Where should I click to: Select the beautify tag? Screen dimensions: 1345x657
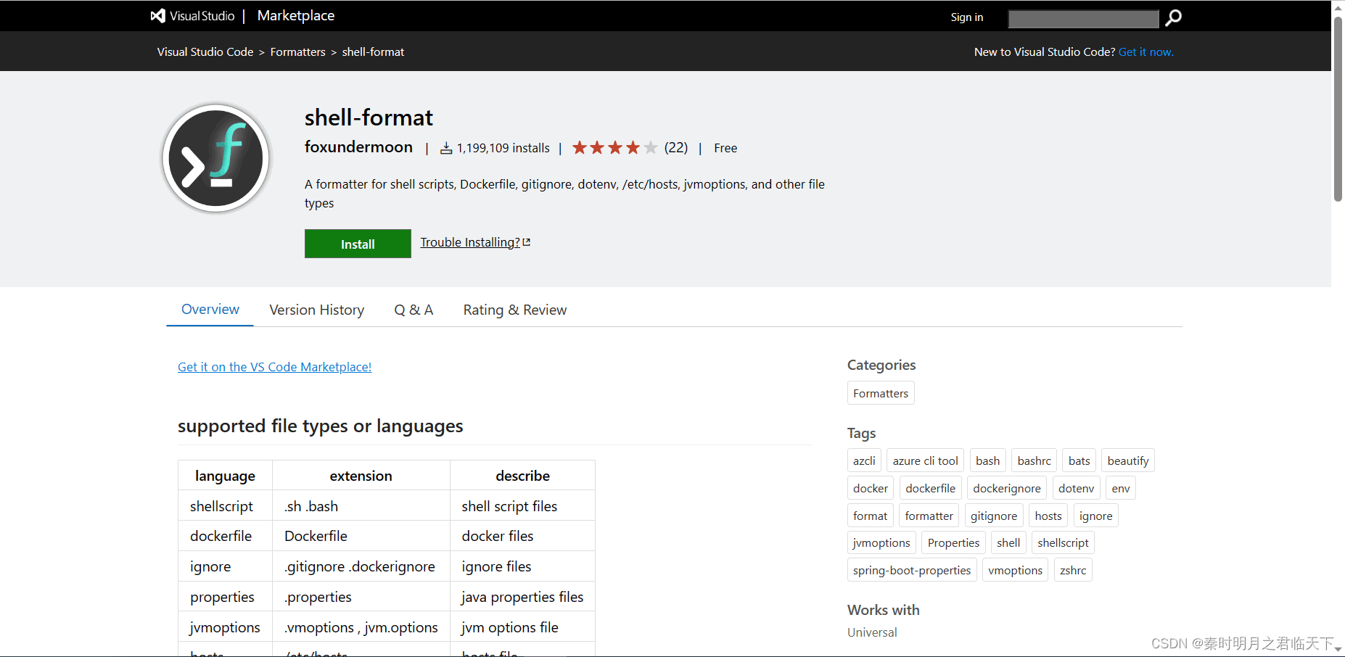[1128, 460]
